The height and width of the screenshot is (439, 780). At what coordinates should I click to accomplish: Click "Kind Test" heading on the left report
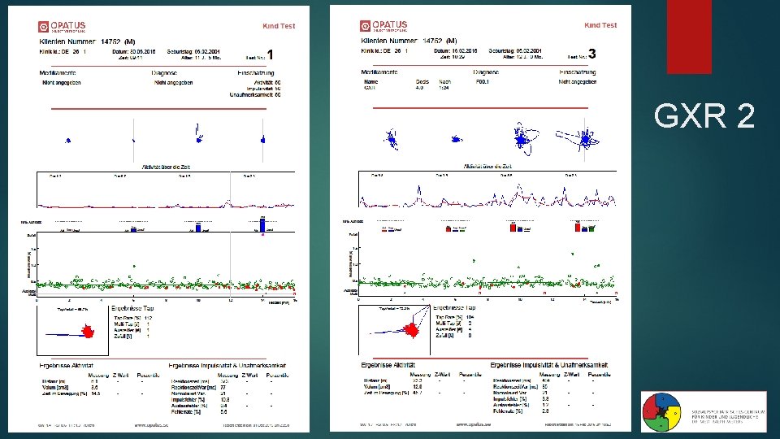click(279, 26)
